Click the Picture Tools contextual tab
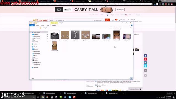Screen dimensions: 176x99 pos(54,23)
